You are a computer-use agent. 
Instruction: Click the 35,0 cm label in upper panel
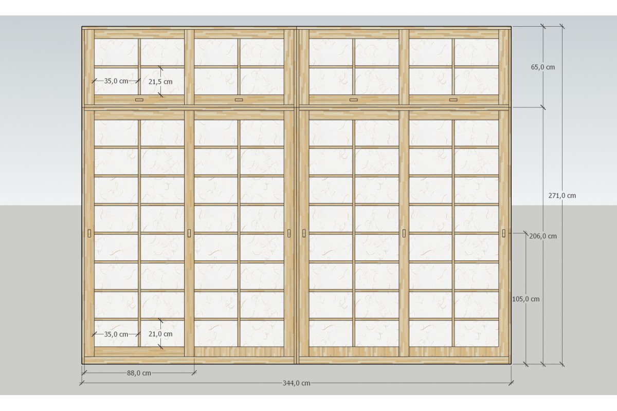(116, 81)
